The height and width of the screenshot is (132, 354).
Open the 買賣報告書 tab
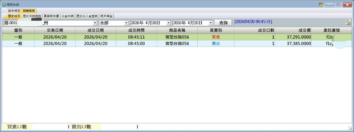coord(51,16)
